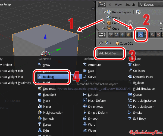Expand the Camera tree entry
The image size is (163, 136).
click(x=103, y=23)
